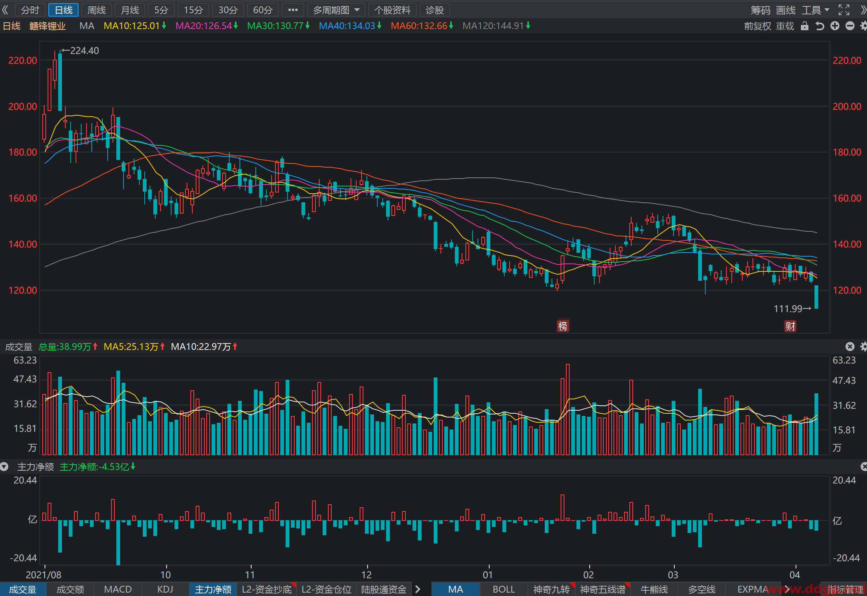Zoom out with the minus icon
The image size is (867, 596).
pos(850,26)
